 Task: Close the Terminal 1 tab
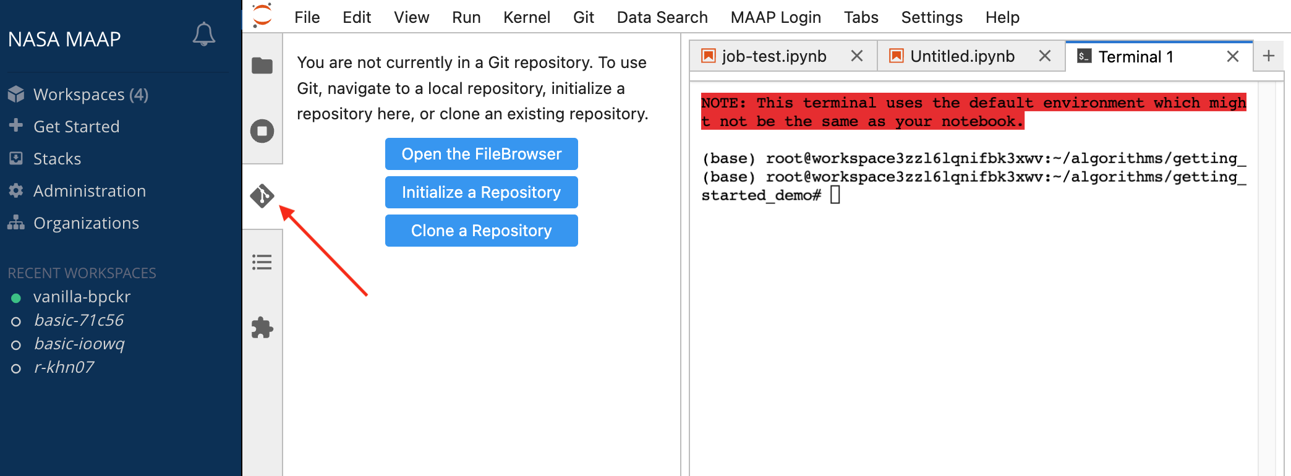point(1233,56)
